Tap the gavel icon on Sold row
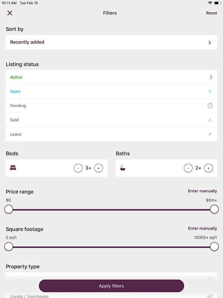This screenshot has width=223, height=298. (x=210, y=120)
